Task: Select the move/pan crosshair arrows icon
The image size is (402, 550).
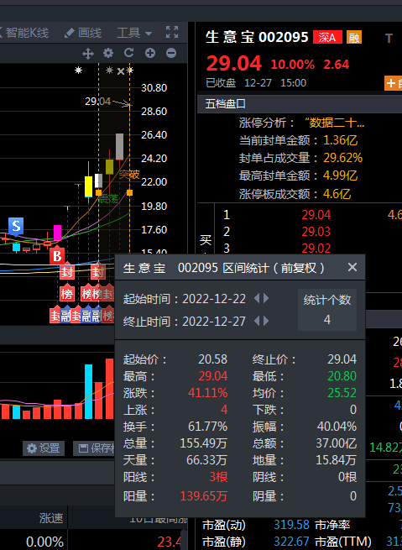Action: 87,53
